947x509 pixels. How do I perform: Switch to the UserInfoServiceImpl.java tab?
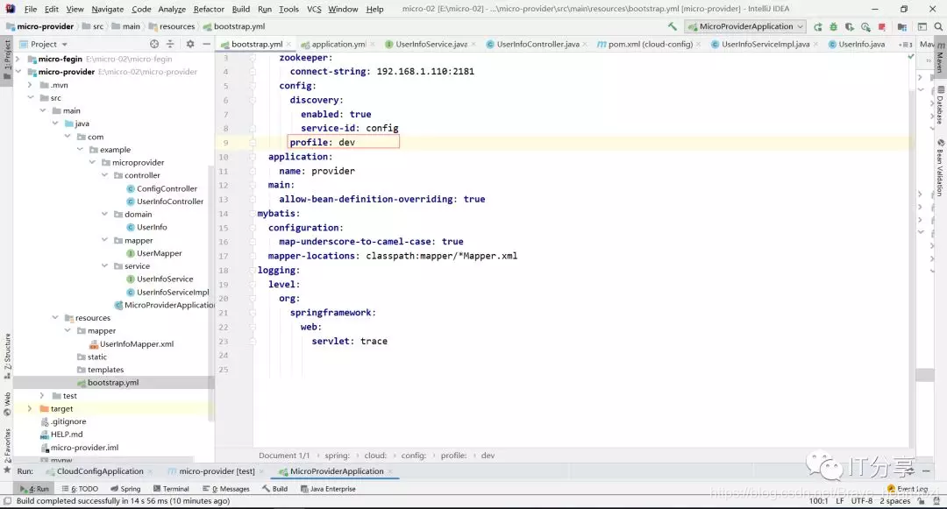tap(765, 44)
